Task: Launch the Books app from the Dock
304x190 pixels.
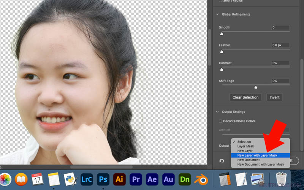Action: 21,179
